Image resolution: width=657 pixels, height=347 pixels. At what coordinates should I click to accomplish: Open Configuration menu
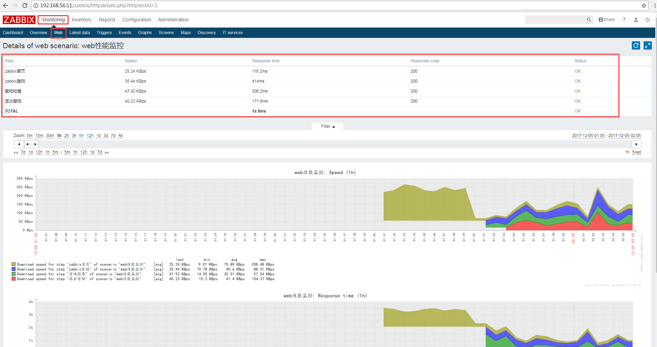(x=137, y=20)
